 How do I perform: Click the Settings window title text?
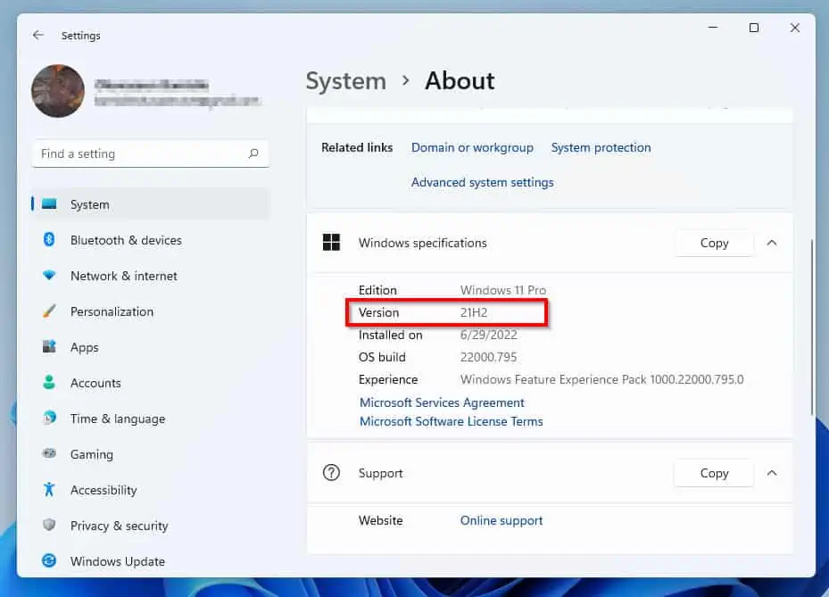pos(80,36)
